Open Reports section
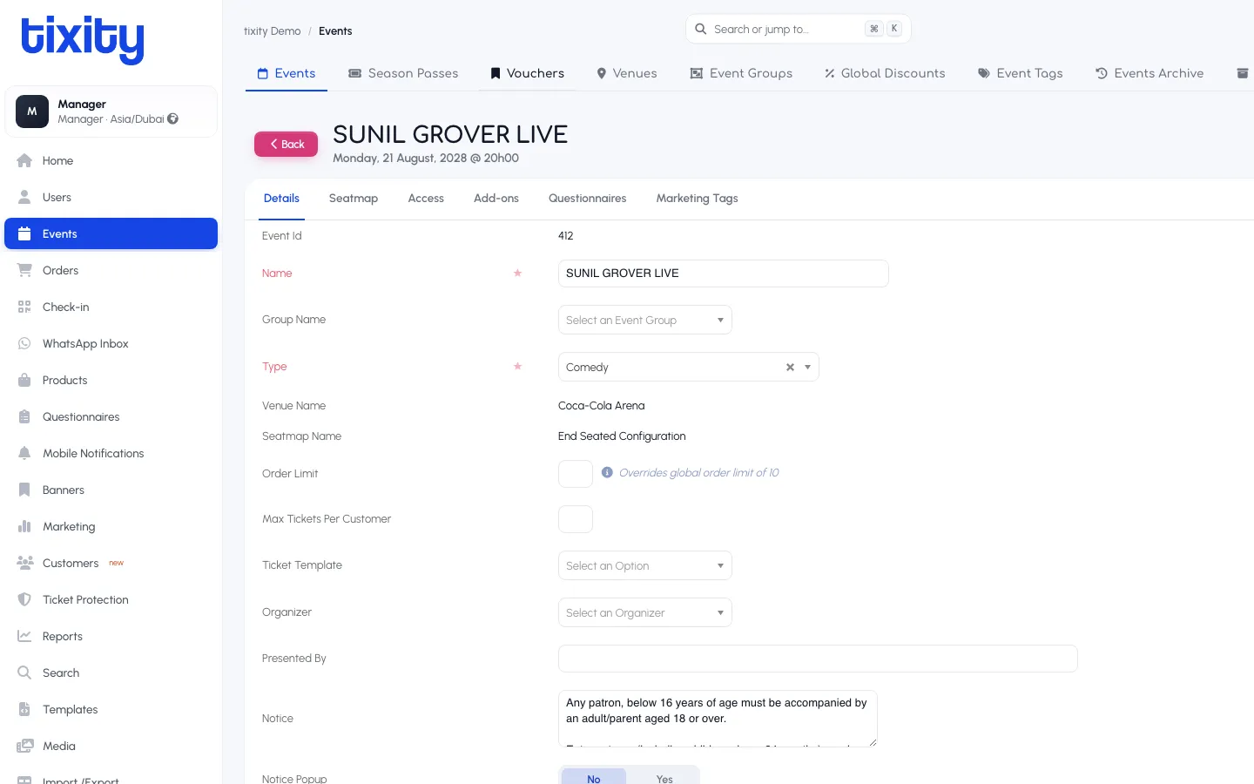The height and width of the screenshot is (784, 1254). click(111, 636)
